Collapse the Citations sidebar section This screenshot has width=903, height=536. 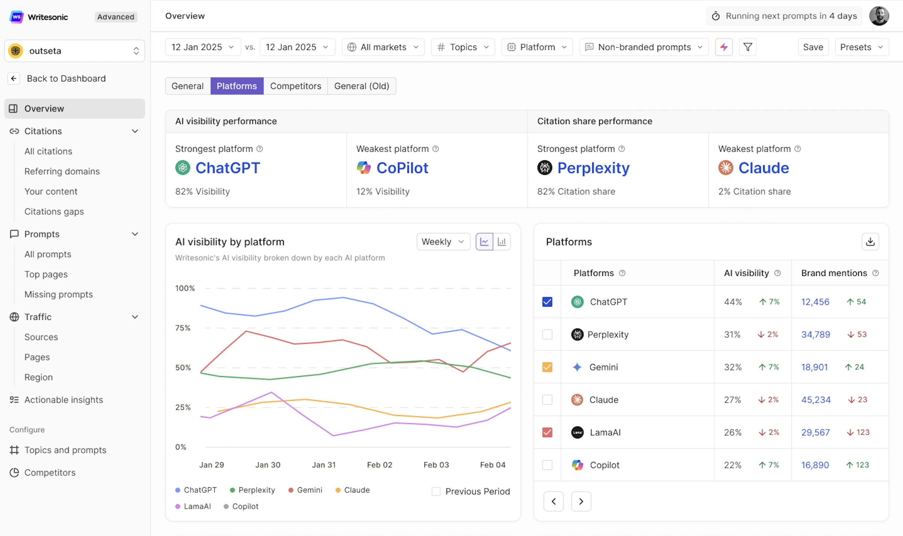coord(135,131)
